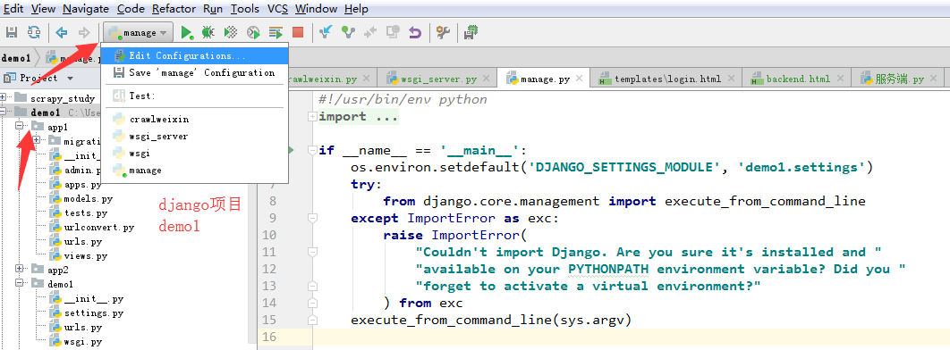Screen dimensions: 950x350
Task: Revert changes with the purple undo icon
Action: 415,33
